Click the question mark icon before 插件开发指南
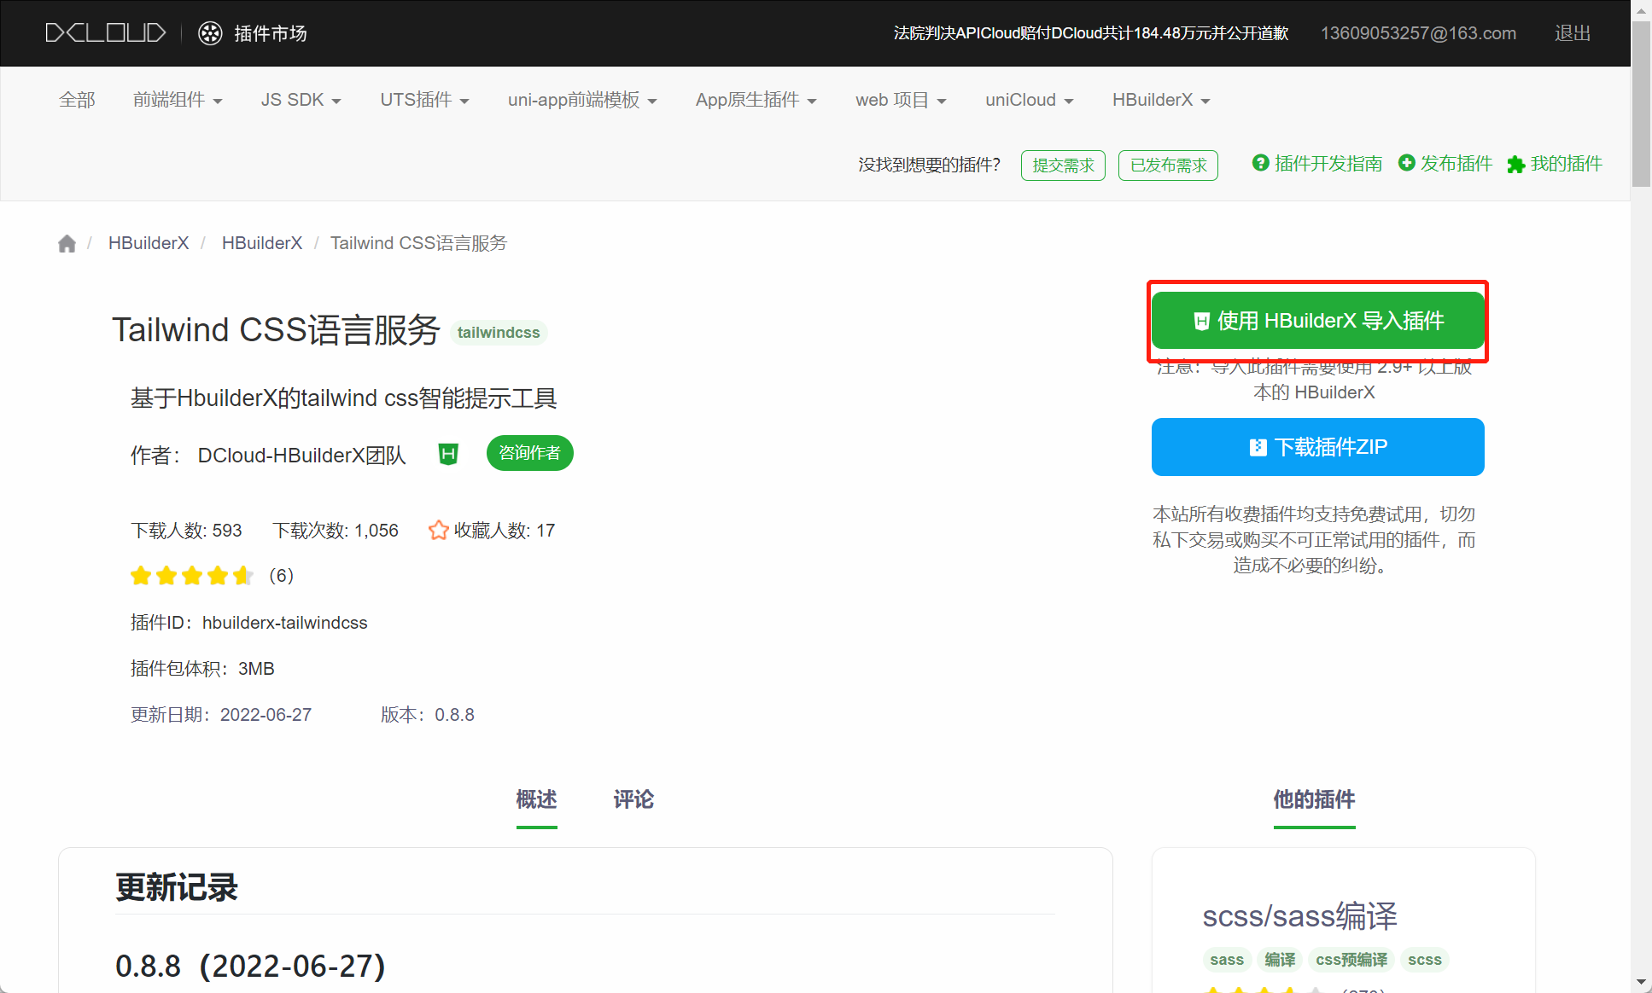The height and width of the screenshot is (993, 1652). pos(1260,163)
